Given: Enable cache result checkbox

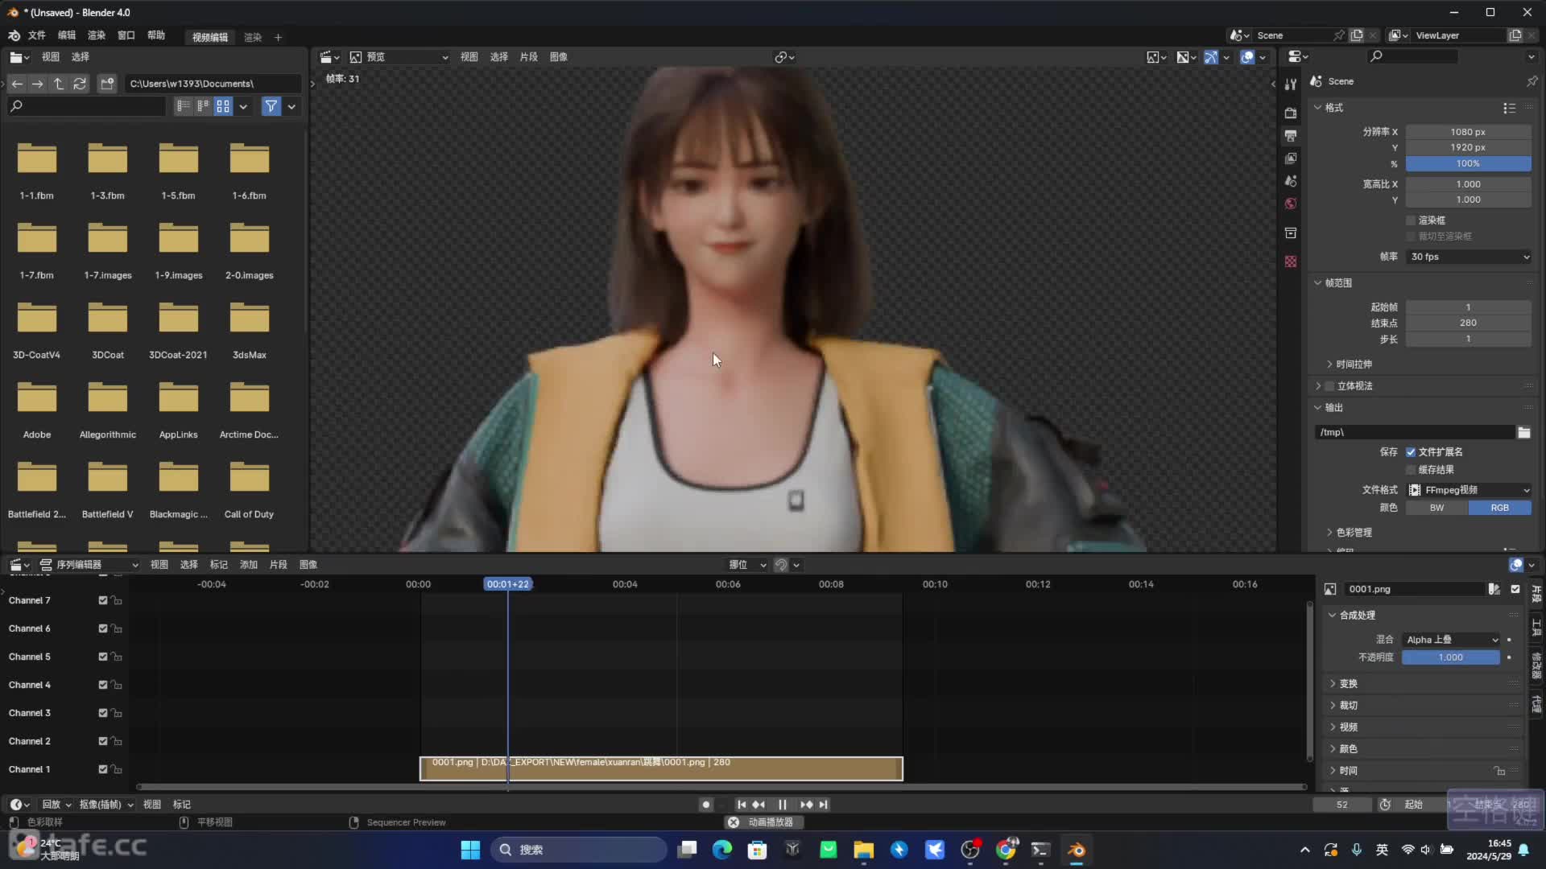Looking at the screenshot, I should click(x=1411, y=470).
